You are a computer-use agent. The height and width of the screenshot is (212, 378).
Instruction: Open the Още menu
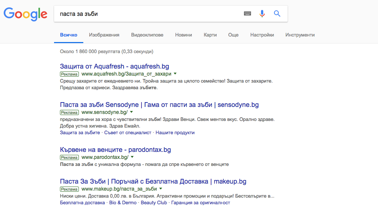233,35
